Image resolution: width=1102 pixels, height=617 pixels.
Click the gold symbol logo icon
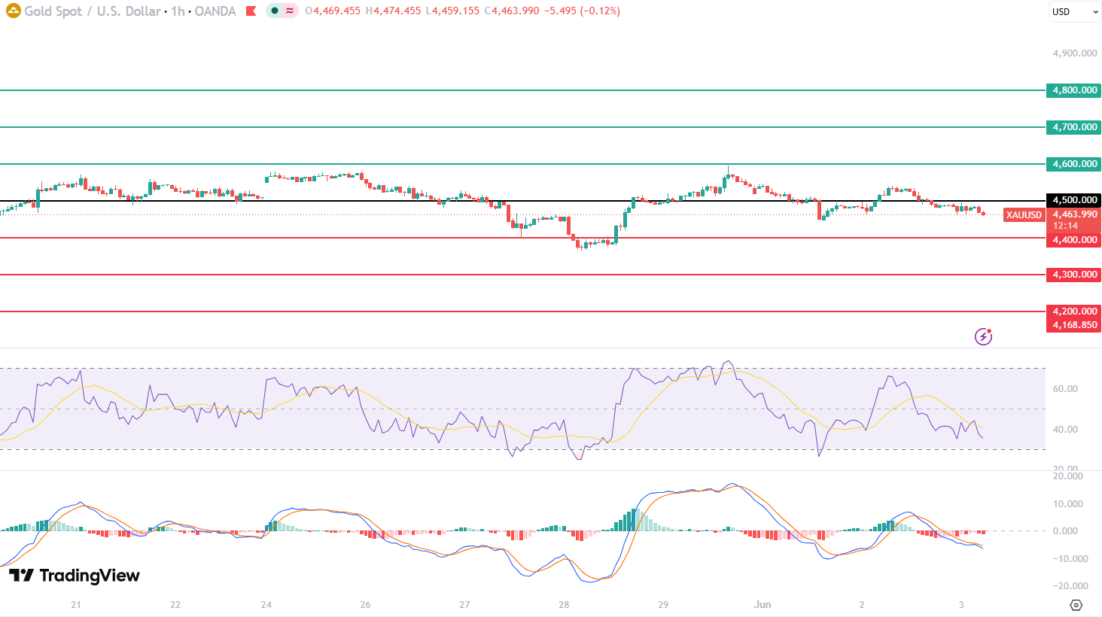tap(13, 11)
